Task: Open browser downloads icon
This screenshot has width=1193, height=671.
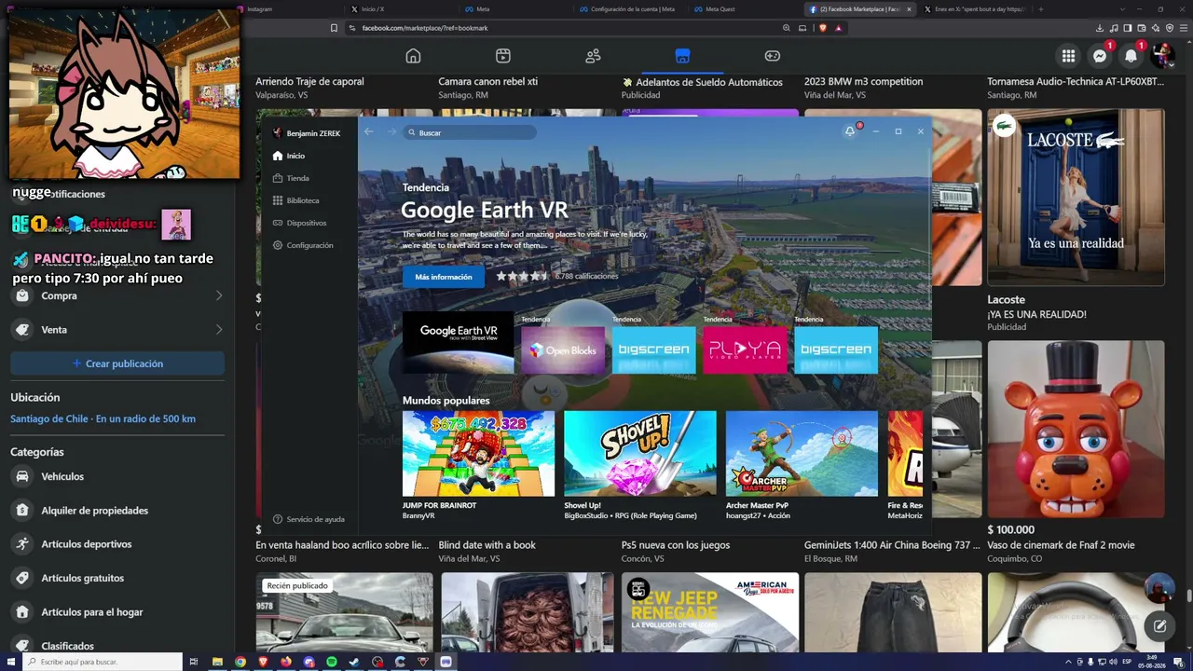Action: (x=1101, y=28)
